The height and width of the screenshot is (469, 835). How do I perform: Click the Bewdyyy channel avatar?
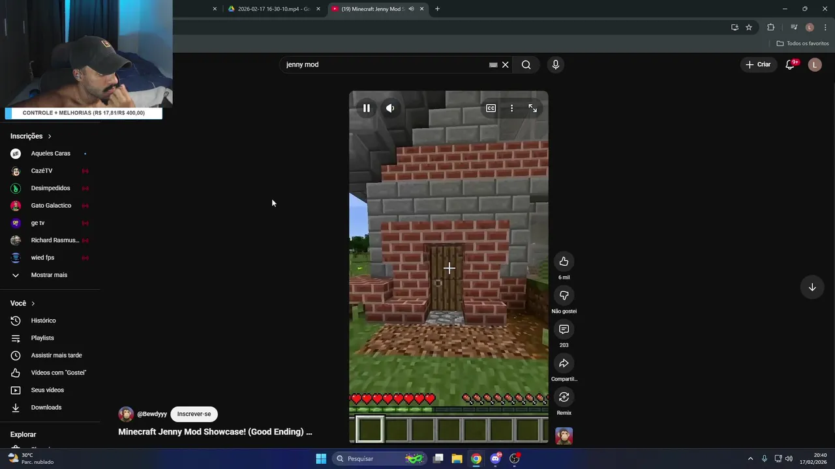[126, 414]
